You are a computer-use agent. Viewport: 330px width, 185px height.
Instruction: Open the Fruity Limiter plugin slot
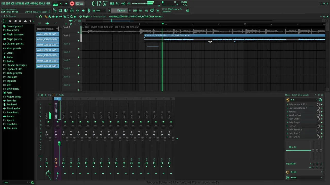301,119
